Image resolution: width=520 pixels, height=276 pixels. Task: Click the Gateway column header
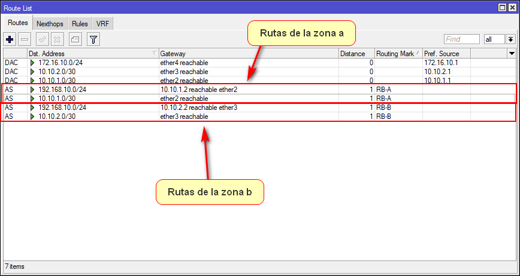tap(246, 54)
